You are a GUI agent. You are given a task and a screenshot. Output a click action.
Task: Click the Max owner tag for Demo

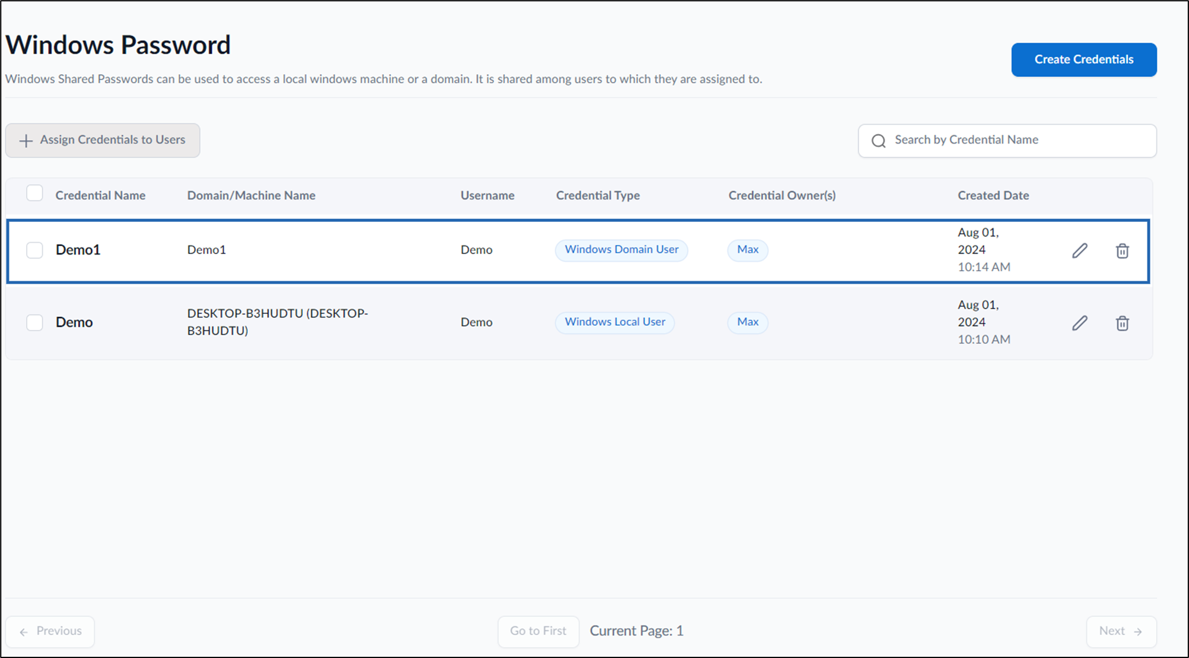coord(748,322)
